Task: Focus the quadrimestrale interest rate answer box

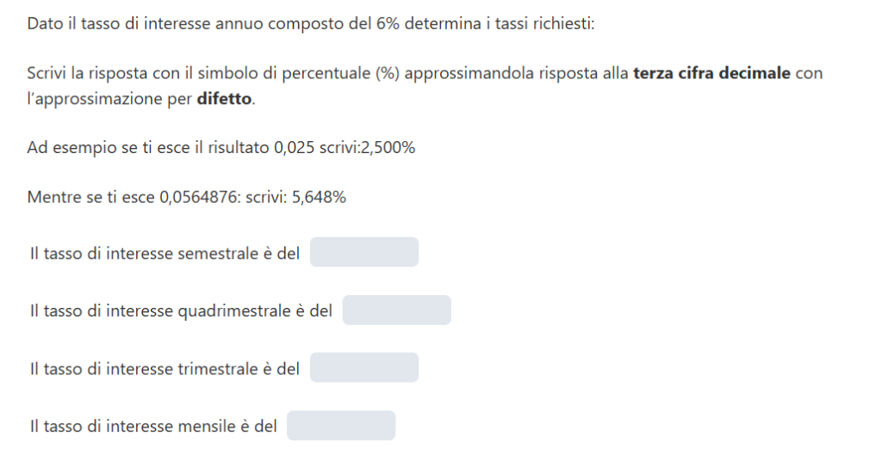Action: (396, 311)
